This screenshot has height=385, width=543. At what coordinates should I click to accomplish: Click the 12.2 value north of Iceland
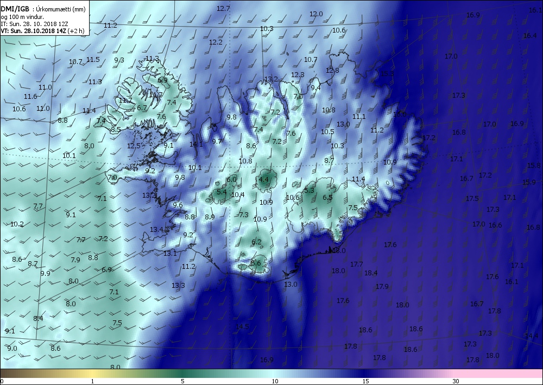[x=216, y=42]
